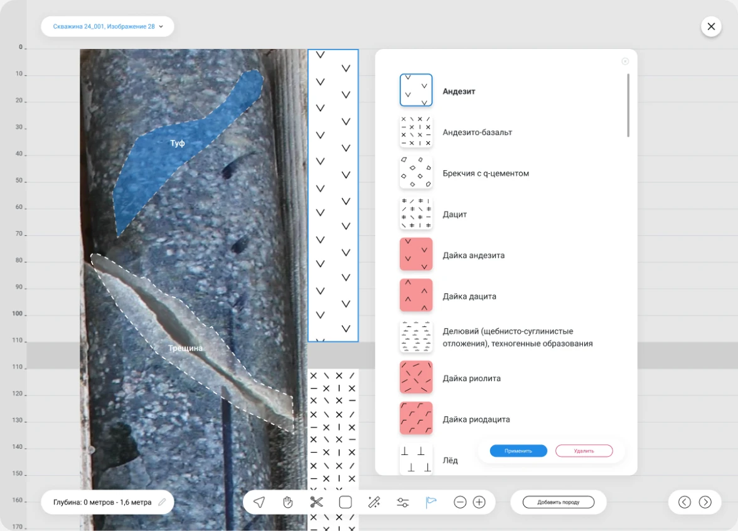This screenshot has height=531, width=738.
Task: Select the scissors cut tool
Action: point(316,502)
